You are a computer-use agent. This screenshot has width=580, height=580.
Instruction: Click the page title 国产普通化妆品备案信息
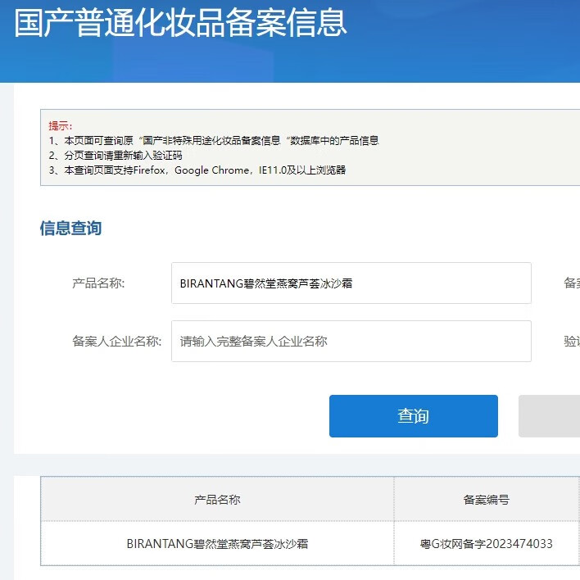pyautogui.click(x=180, y=23)
